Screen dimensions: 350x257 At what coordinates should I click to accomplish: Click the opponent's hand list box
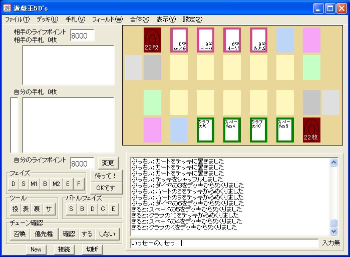pyautogui.click(x=68, y=65)
